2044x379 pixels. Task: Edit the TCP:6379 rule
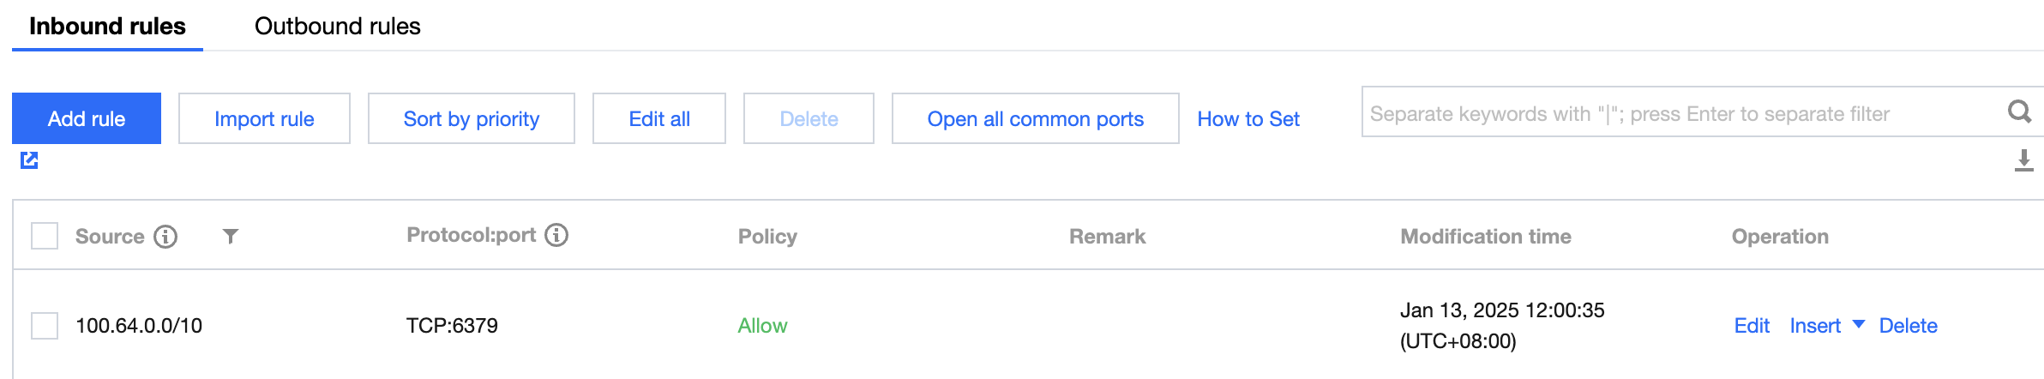click(1752, 326)
